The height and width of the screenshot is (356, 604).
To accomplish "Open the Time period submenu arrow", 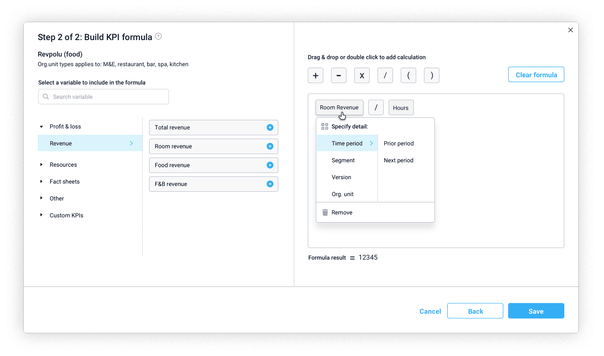I will coord(371,143).
